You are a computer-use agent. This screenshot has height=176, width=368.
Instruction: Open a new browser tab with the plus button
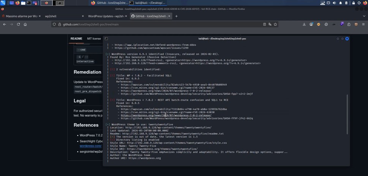pyautogui.click(x=176, y=16)
